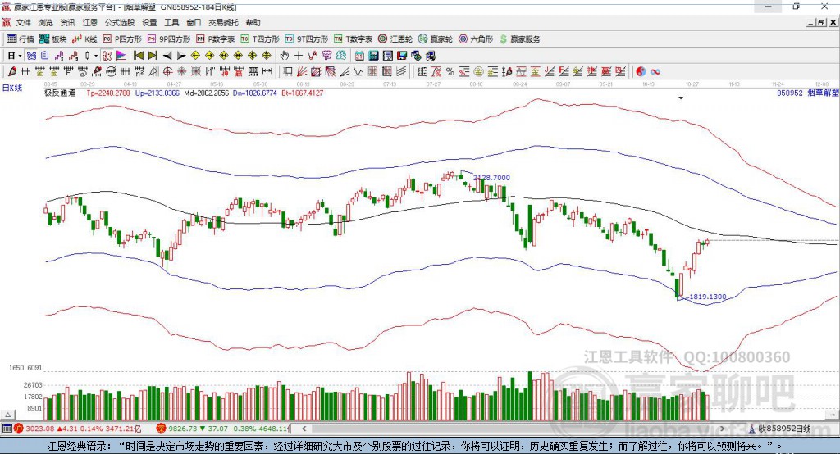Open the 六角形 tool
Viewport: 840px width, 454px height.
[x=476, y=39]
